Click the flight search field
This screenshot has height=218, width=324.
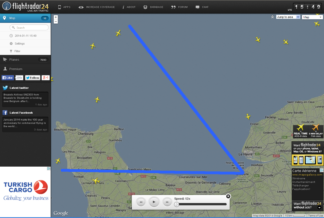(29, 28)
